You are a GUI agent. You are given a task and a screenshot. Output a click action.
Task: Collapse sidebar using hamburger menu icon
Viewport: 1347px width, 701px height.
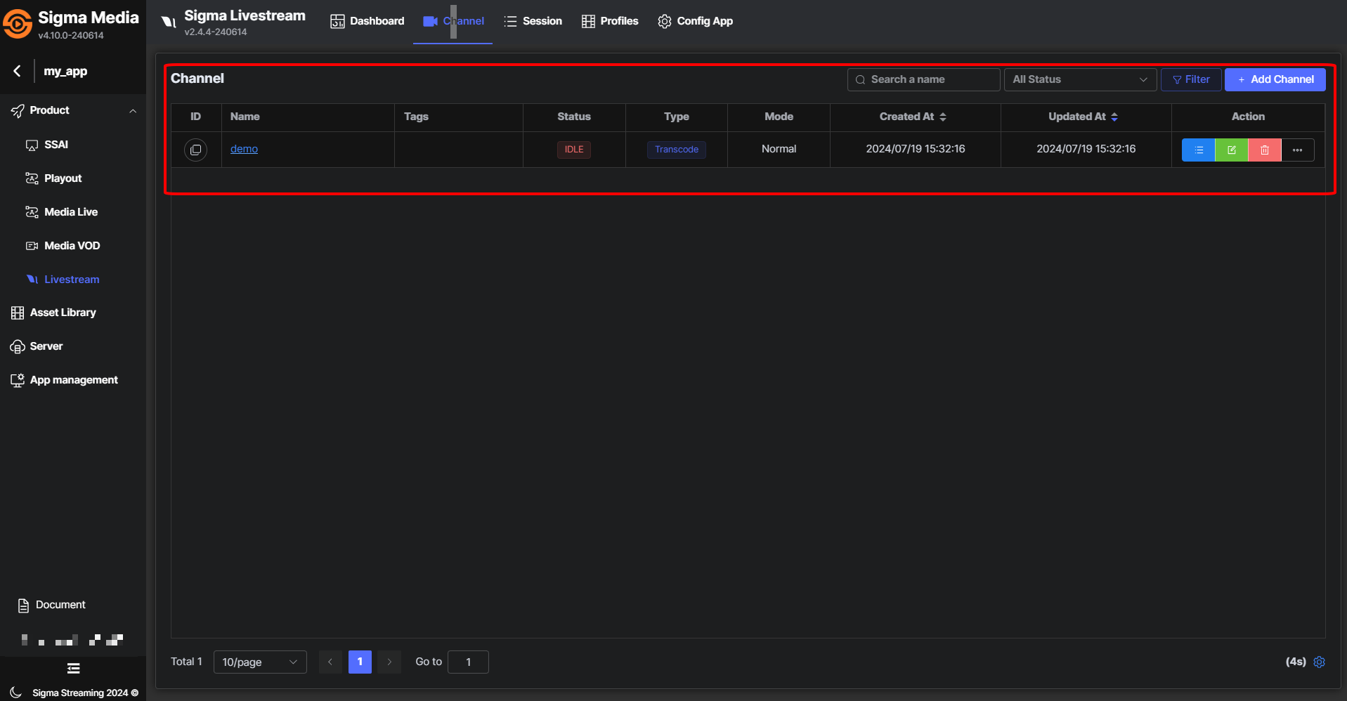coord(73,668)
